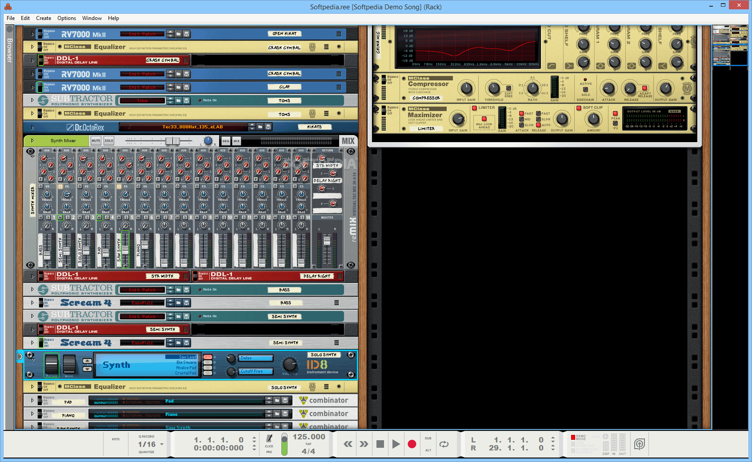Open the browse folder on the Clap RV7000

178,88
